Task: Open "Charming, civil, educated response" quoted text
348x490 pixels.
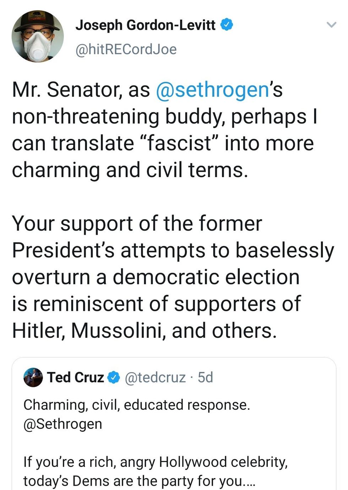Action: (x=137, y=405)
